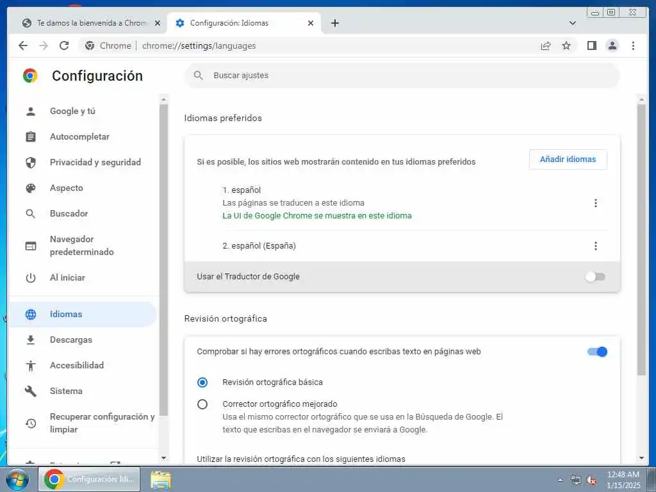Click the Autocompletar clipboard icon
This screenshot has width=656, height=492.
click(31, 137)
